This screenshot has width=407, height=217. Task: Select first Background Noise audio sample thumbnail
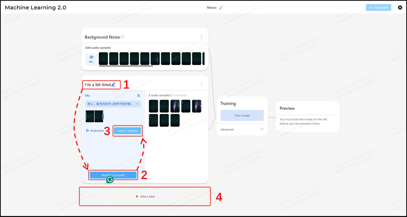tap(104, 58)
